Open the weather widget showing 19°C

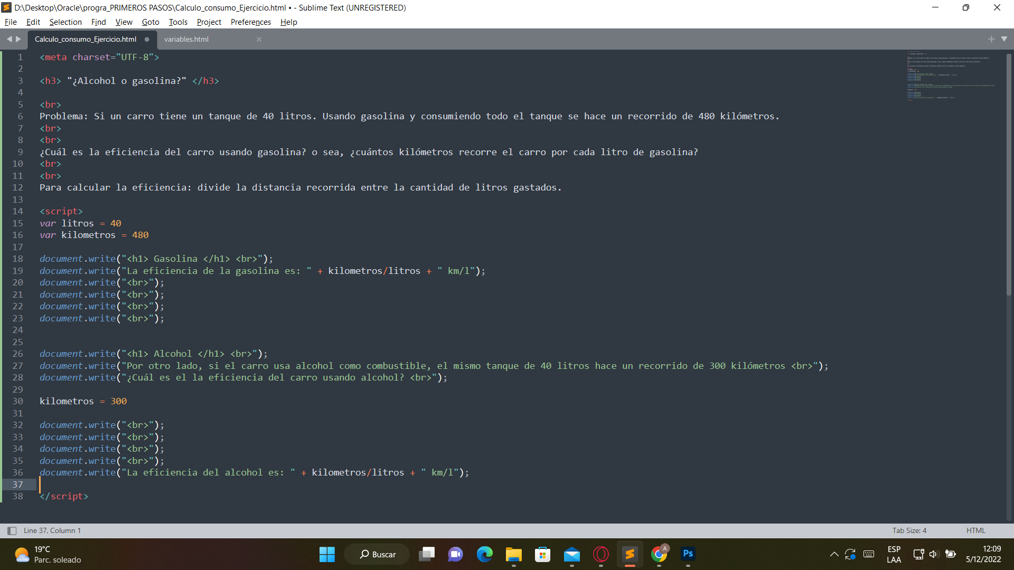[48, 554]
